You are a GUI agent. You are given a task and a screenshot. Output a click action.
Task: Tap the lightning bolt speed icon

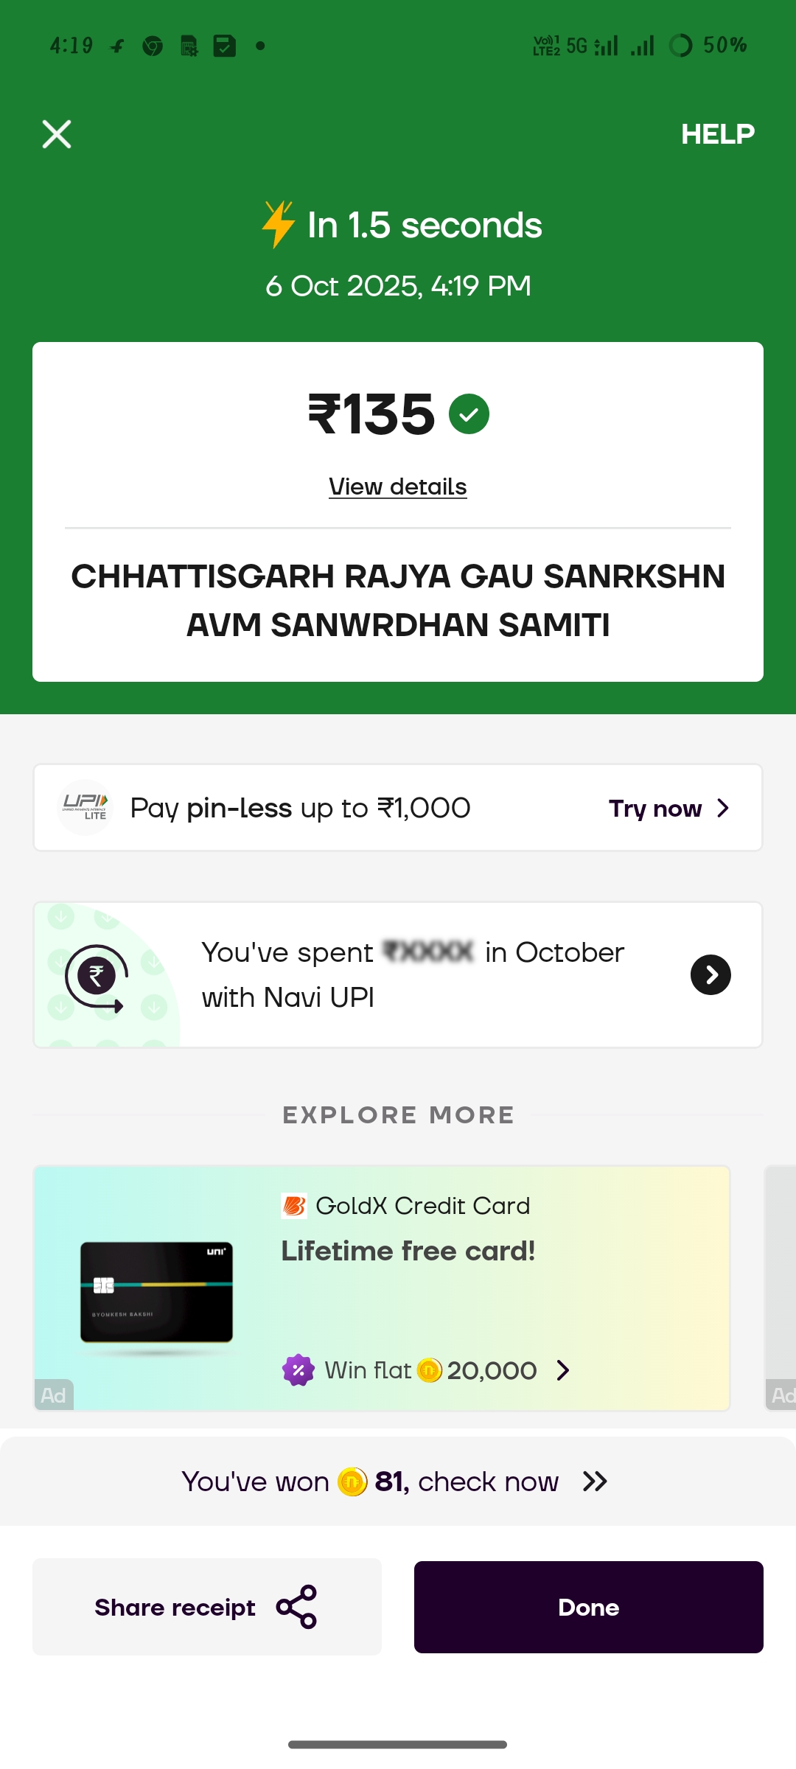click(279, 224)
